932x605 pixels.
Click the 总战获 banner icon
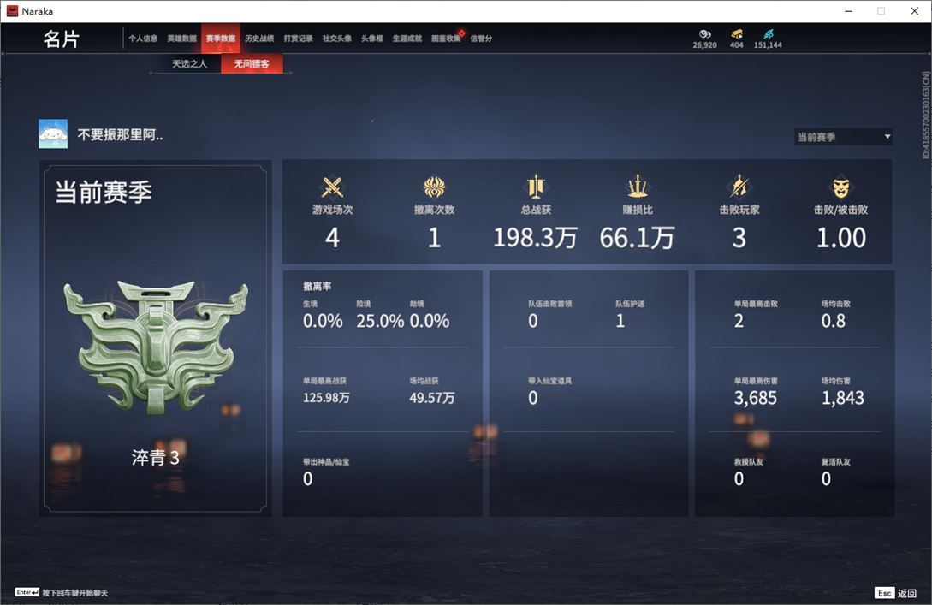pyautogui.click(x=536, y=187)
